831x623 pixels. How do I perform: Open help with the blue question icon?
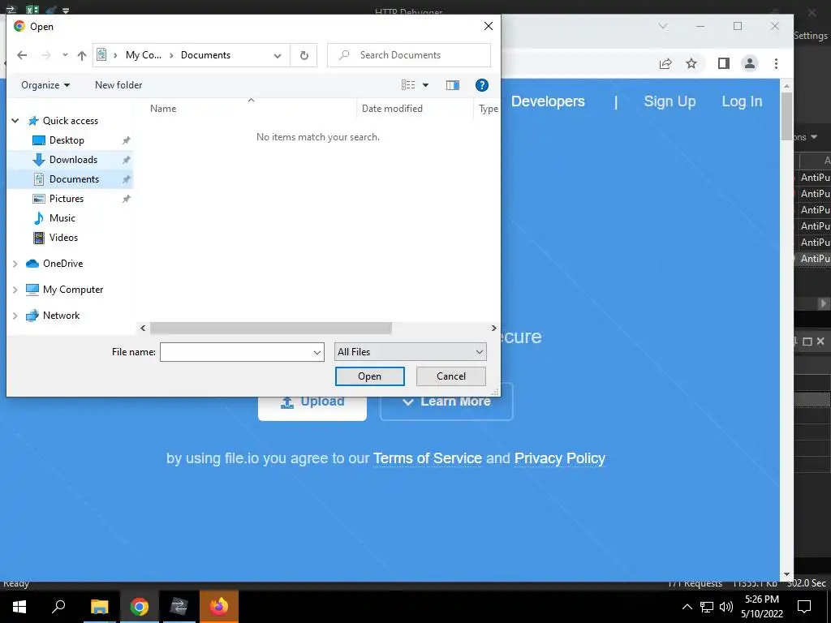tap(482, 85)
